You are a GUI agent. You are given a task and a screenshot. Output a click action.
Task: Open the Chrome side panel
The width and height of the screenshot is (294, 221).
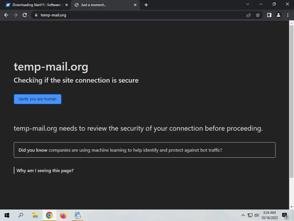[x=269, y=15]
